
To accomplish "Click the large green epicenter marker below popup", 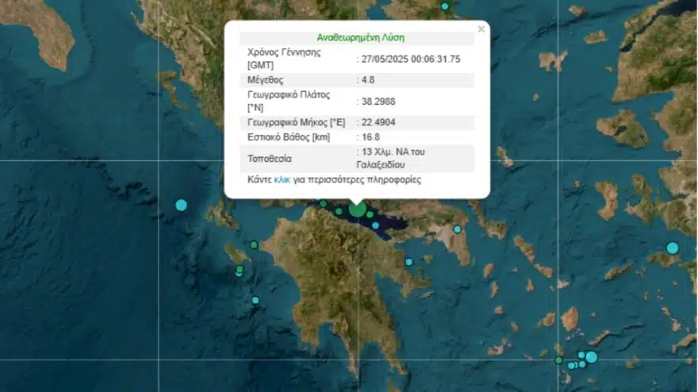I will (x=358, y=209).
